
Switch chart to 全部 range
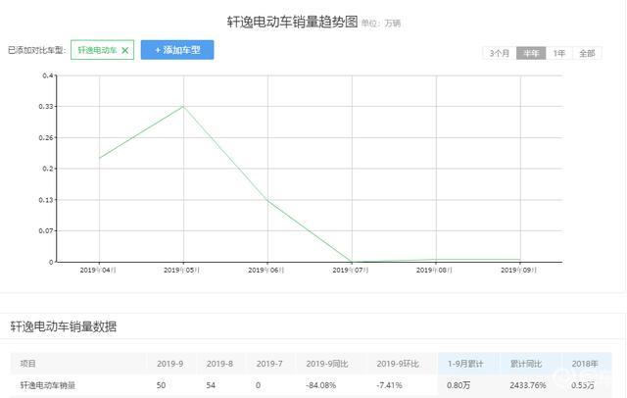(x=586, y=53)
